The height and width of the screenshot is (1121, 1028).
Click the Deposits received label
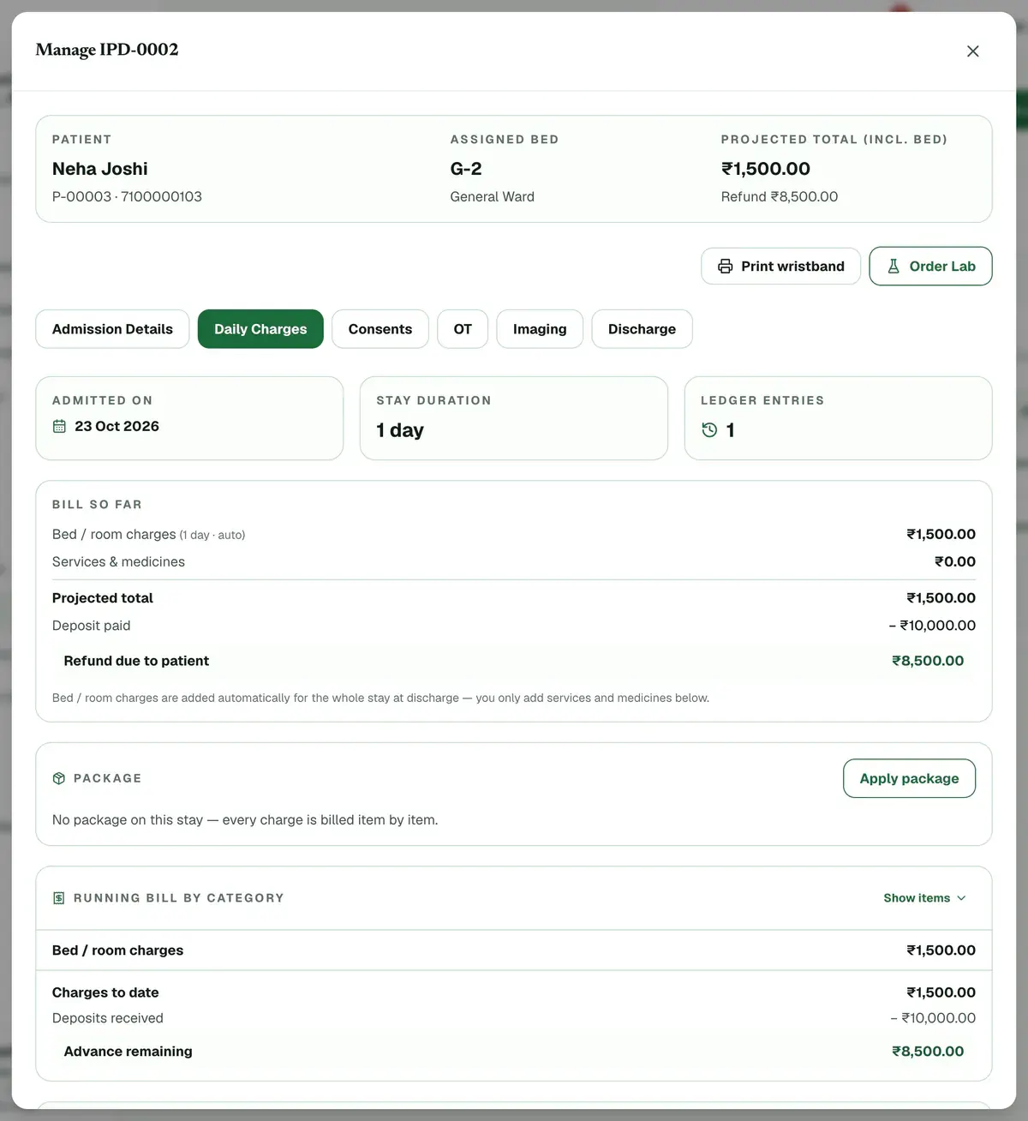(108, 1018)
